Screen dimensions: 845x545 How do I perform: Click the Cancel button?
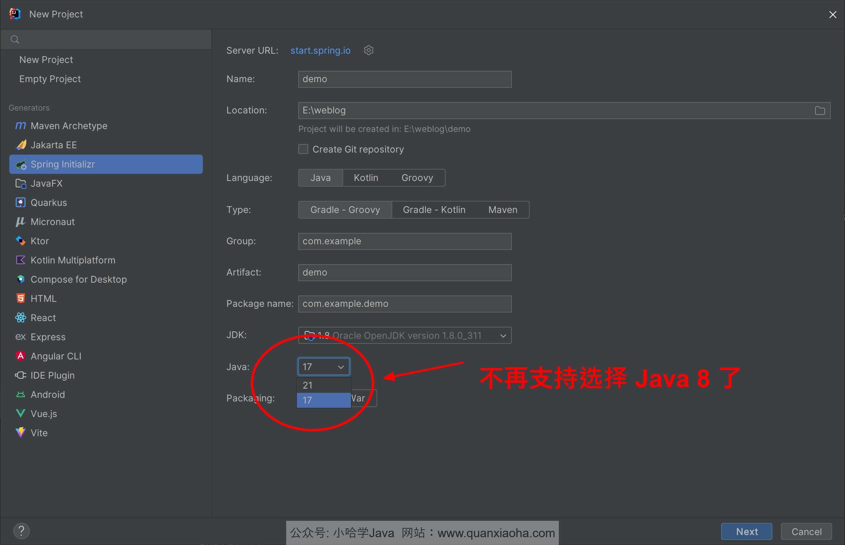(x=806, y=531)
